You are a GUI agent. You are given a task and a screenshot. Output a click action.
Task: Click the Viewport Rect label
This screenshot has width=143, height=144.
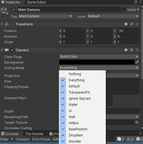coord(15,98)
